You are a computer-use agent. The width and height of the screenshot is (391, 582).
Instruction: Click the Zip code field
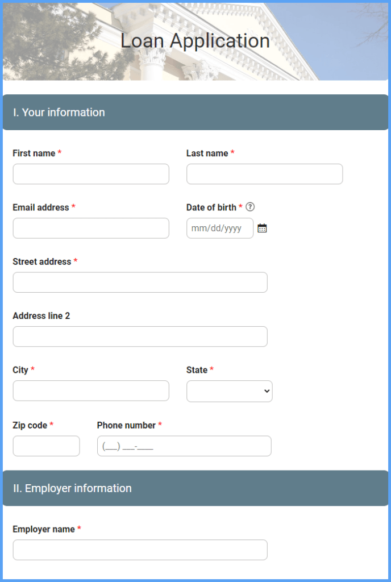pos(46,446)
